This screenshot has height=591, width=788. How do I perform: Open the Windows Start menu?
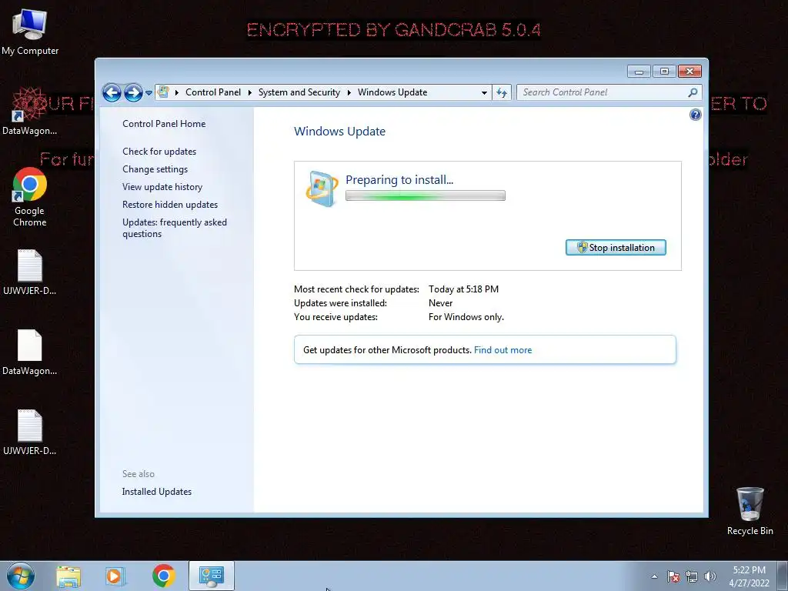point(21,576)
